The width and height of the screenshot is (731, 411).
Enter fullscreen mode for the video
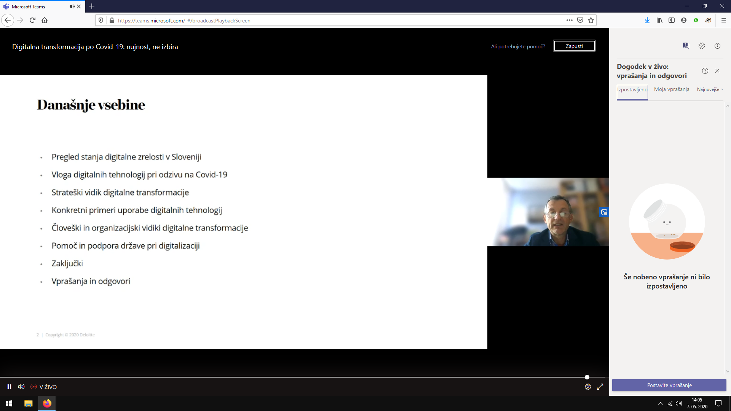[600, 387]
